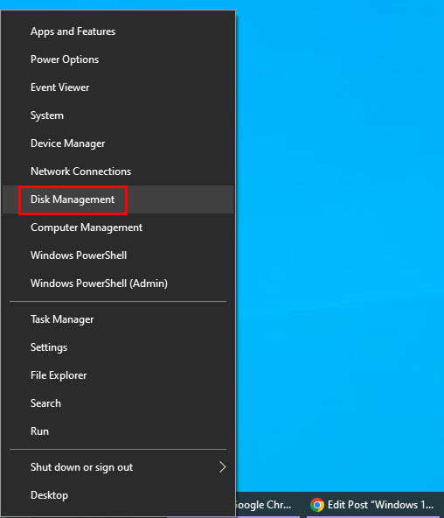
Task: Open Apps and Features
Action: pos(118,31)
